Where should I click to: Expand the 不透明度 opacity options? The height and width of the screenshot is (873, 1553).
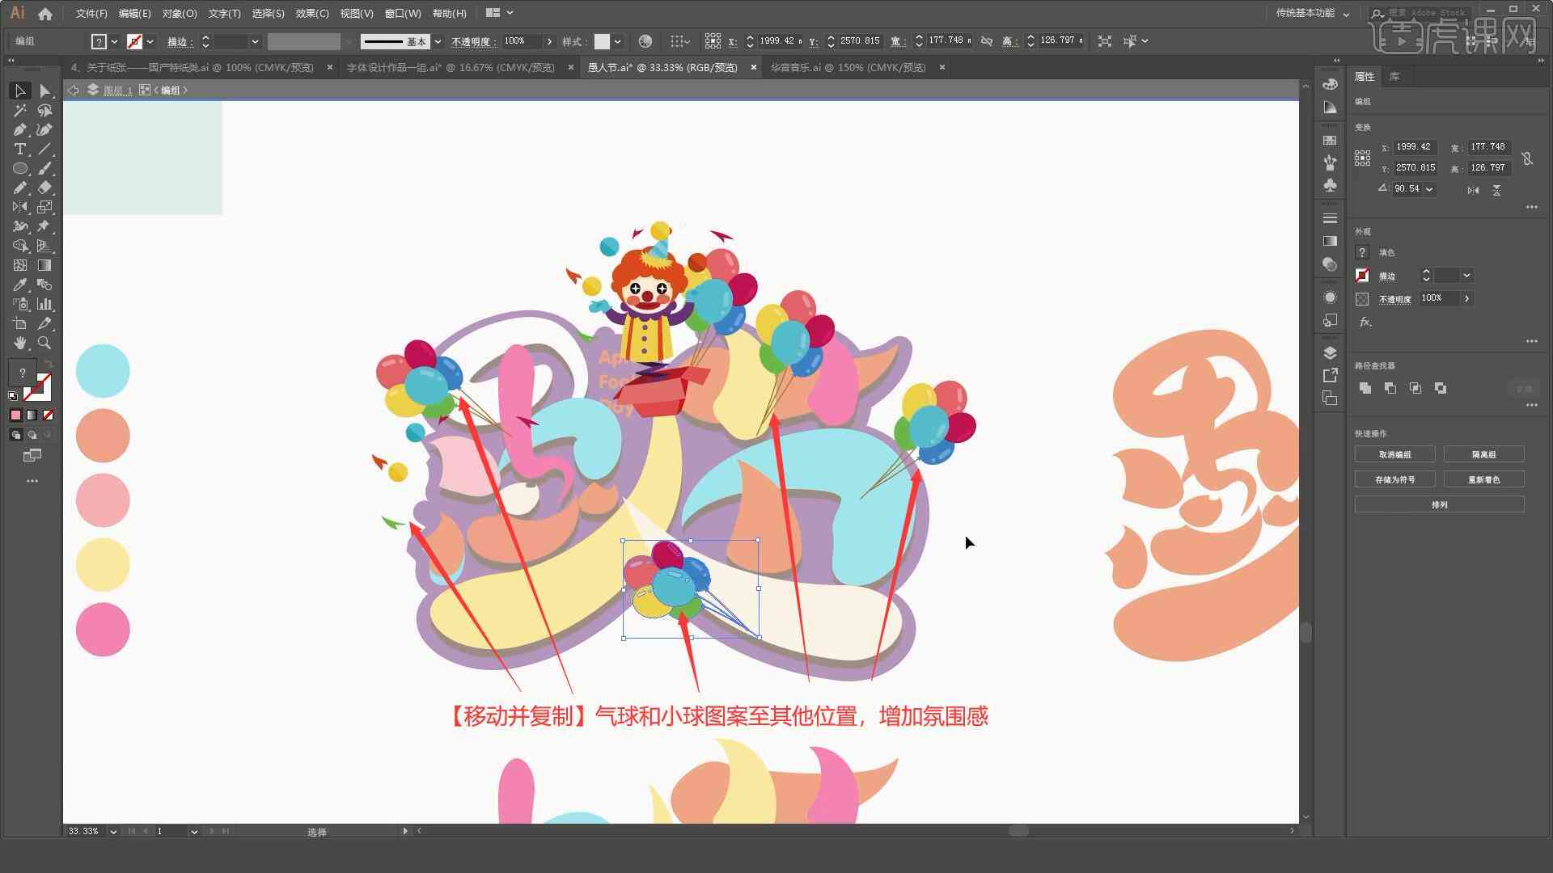click(1470, 298)
